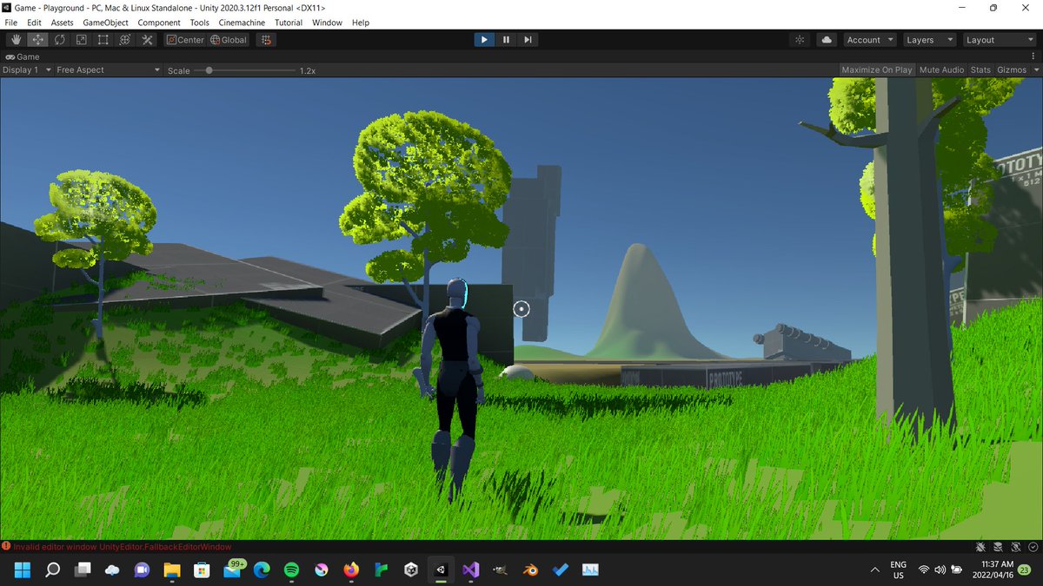
Task: Open volume control in system tray
Action: tap(940, 570)
